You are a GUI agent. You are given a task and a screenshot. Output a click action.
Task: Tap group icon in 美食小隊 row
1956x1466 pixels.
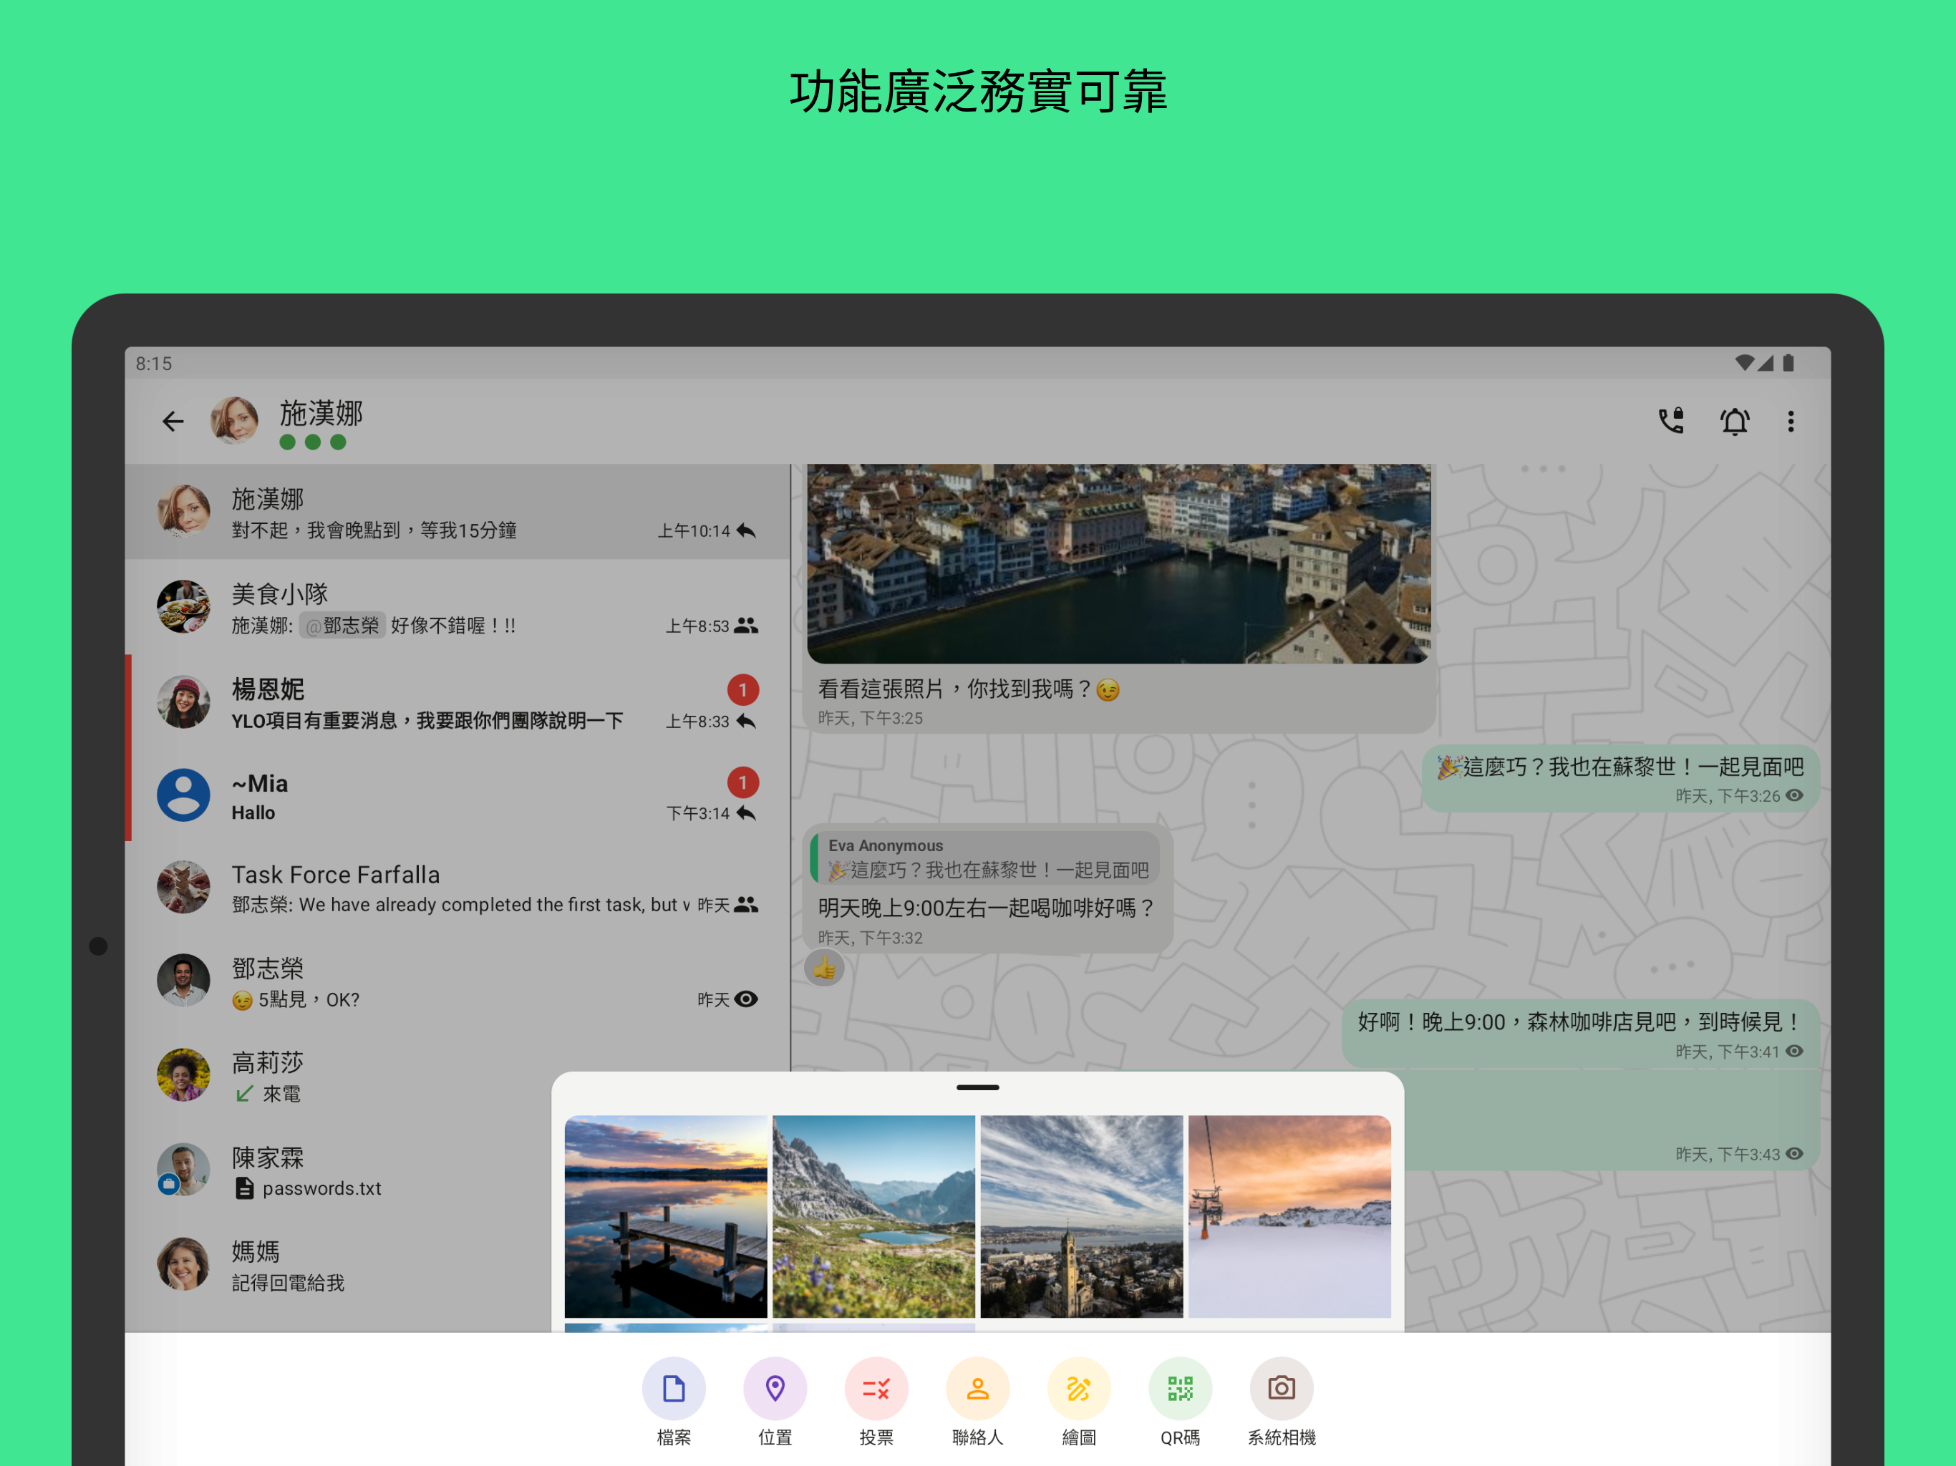[746, 625]
